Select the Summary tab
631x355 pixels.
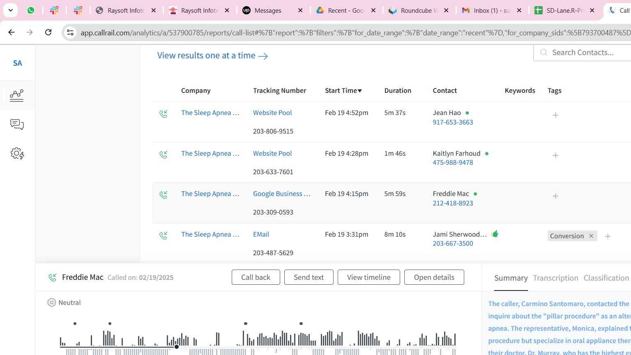pyautogui.click(x=511, y=278)
